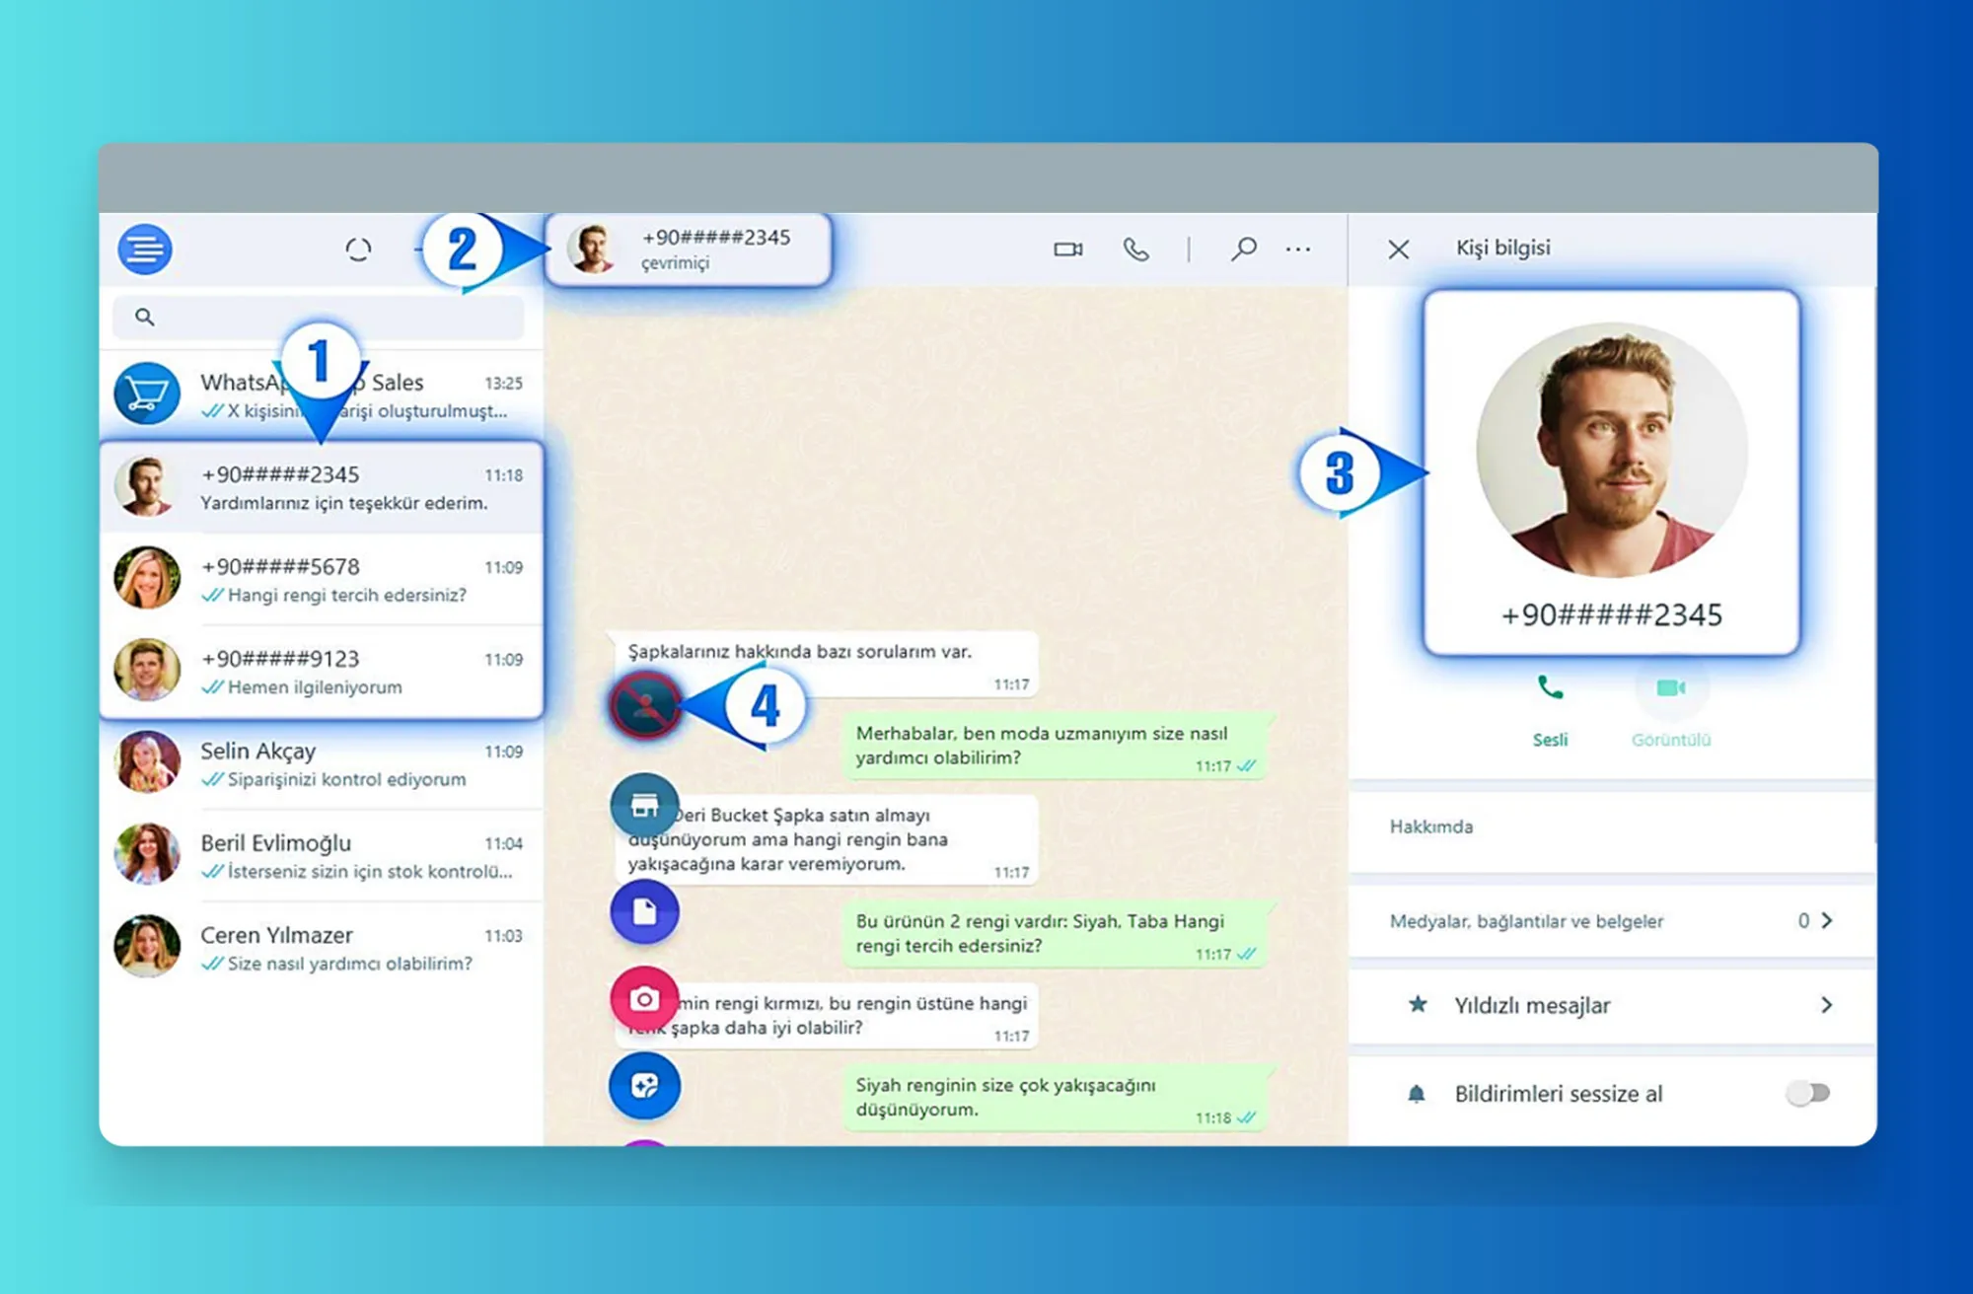Open the +90#####5678 chat
The height and width of the screenshot is (1294, 1973).
pyautogui.click(x=322, y=579)
